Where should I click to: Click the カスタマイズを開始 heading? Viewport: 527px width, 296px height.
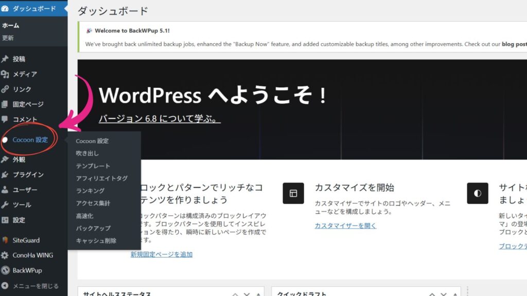(x=354, y=187)
